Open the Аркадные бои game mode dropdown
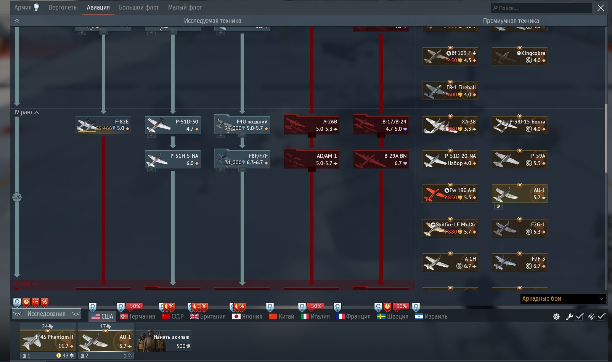 563,299
